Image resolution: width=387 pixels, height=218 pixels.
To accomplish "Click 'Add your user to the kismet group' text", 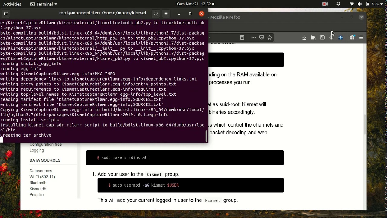I will coord(138,174).
